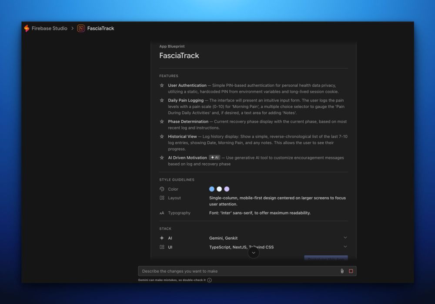Click the AI badge next to AI Driven Motivation

click(x=214, y=158)
